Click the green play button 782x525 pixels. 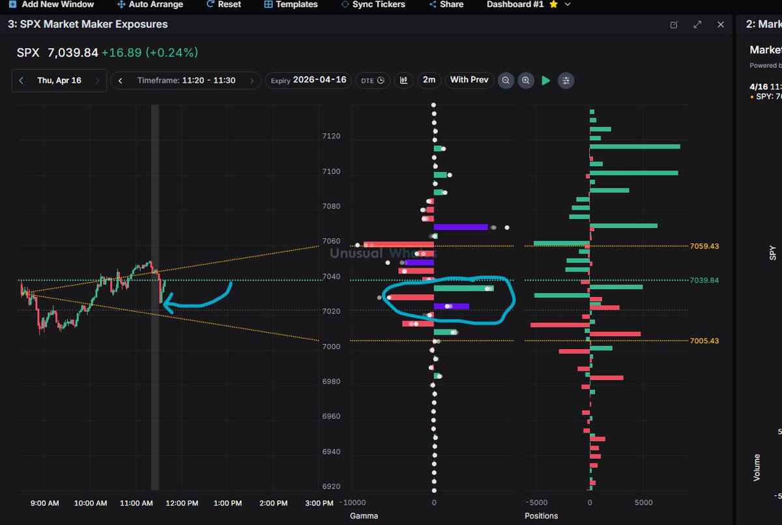(x=546, y=81)
